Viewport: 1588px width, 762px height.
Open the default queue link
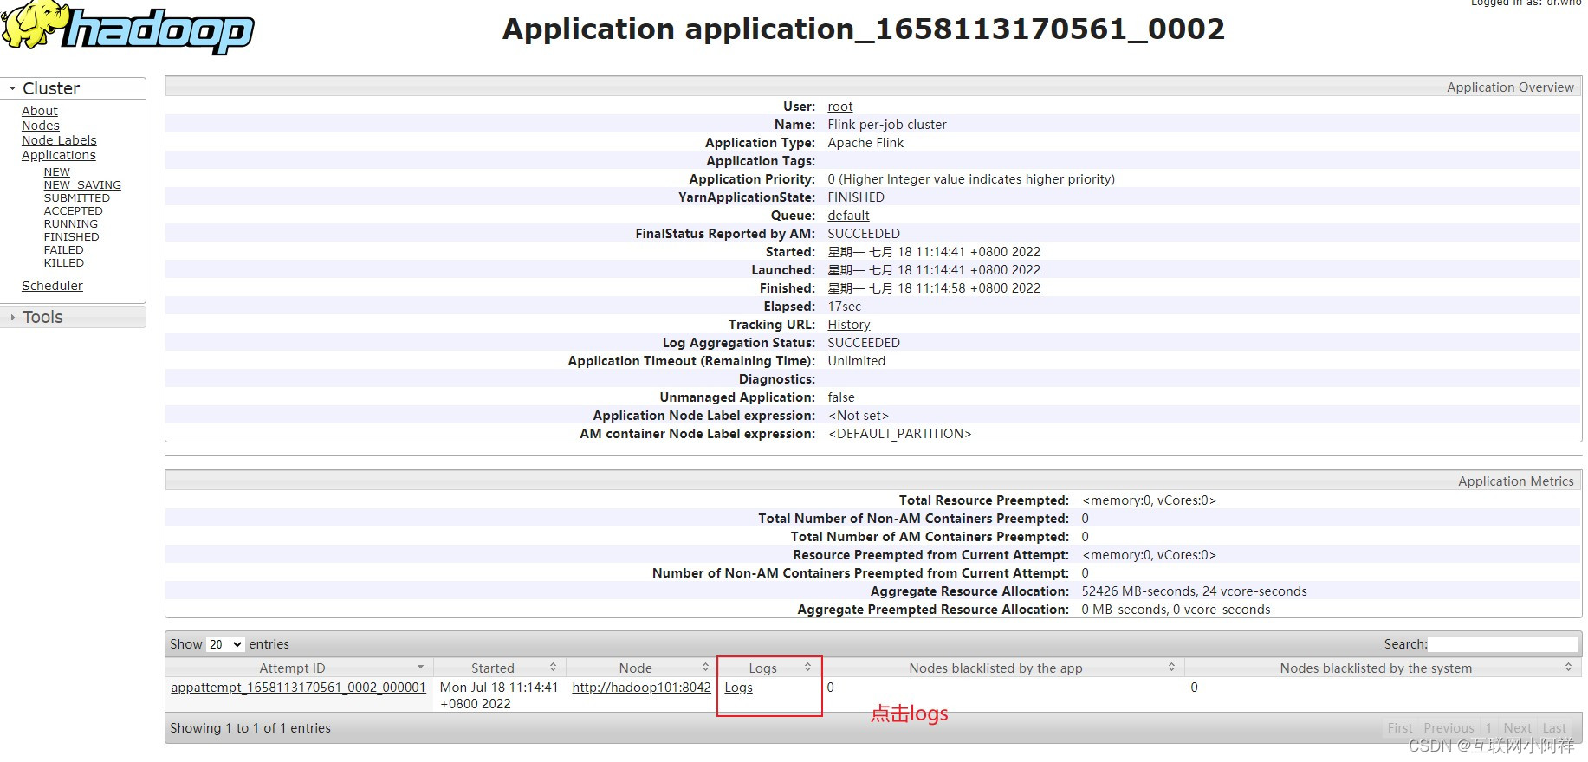(x=848, y=216)
